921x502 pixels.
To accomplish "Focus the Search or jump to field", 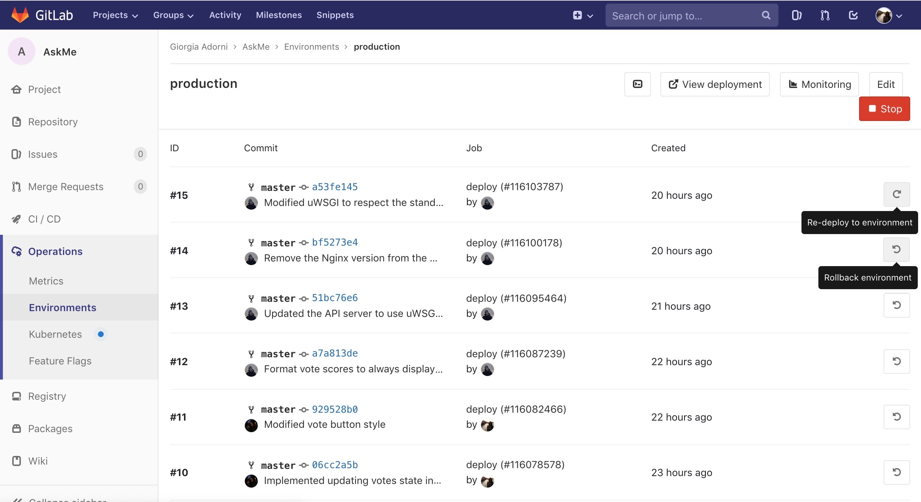I will point(684,16).
